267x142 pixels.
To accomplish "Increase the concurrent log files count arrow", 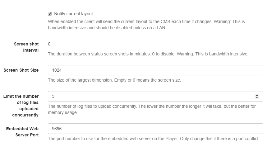I will point(257,95).
